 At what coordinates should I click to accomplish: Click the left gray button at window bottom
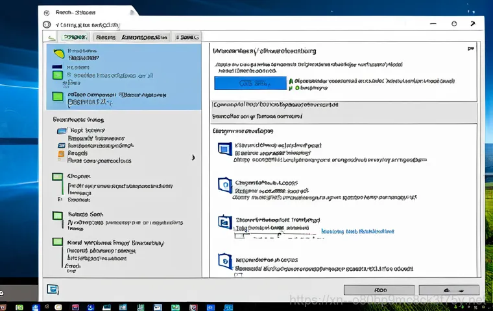tap(378, 290)
